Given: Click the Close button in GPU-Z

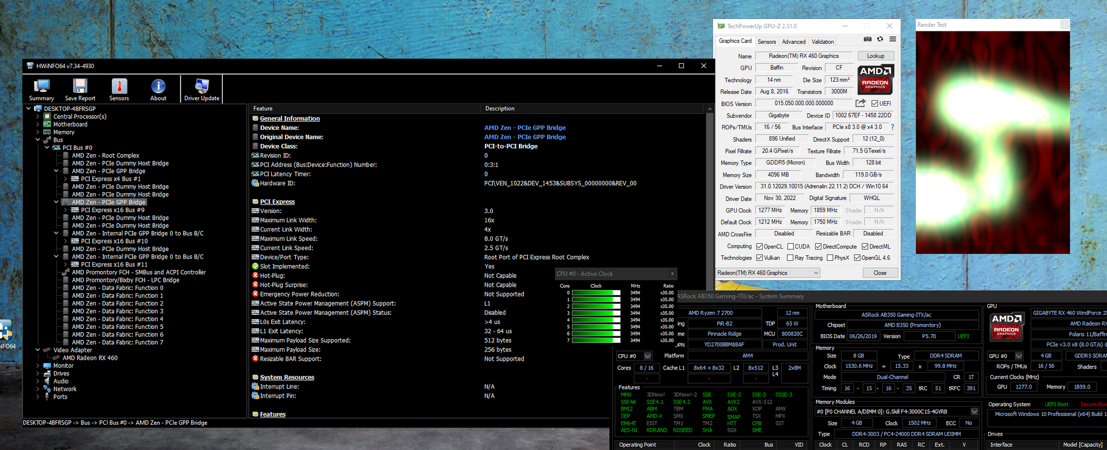Looking at the screenshot, I should pos(879,273).
